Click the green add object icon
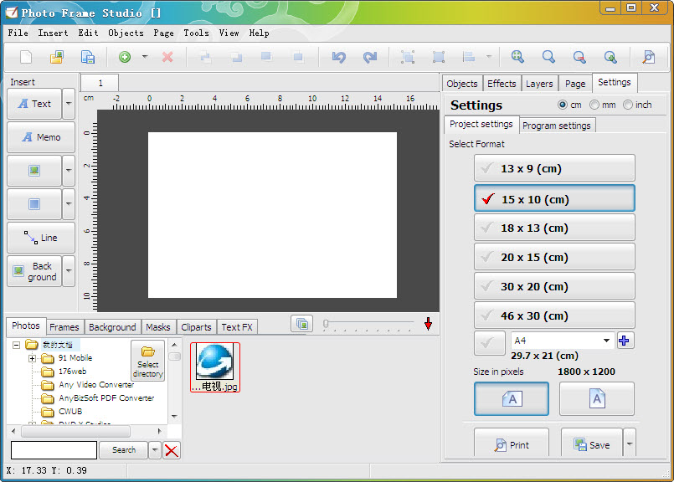The width and height of the screenshot is (674, 482). pyautogui.click(x=125, y=57)
